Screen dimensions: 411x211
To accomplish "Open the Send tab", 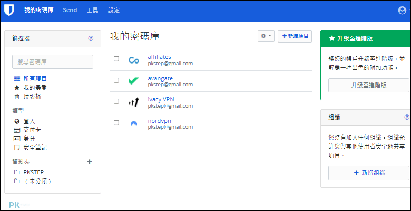I will point(70,10).
